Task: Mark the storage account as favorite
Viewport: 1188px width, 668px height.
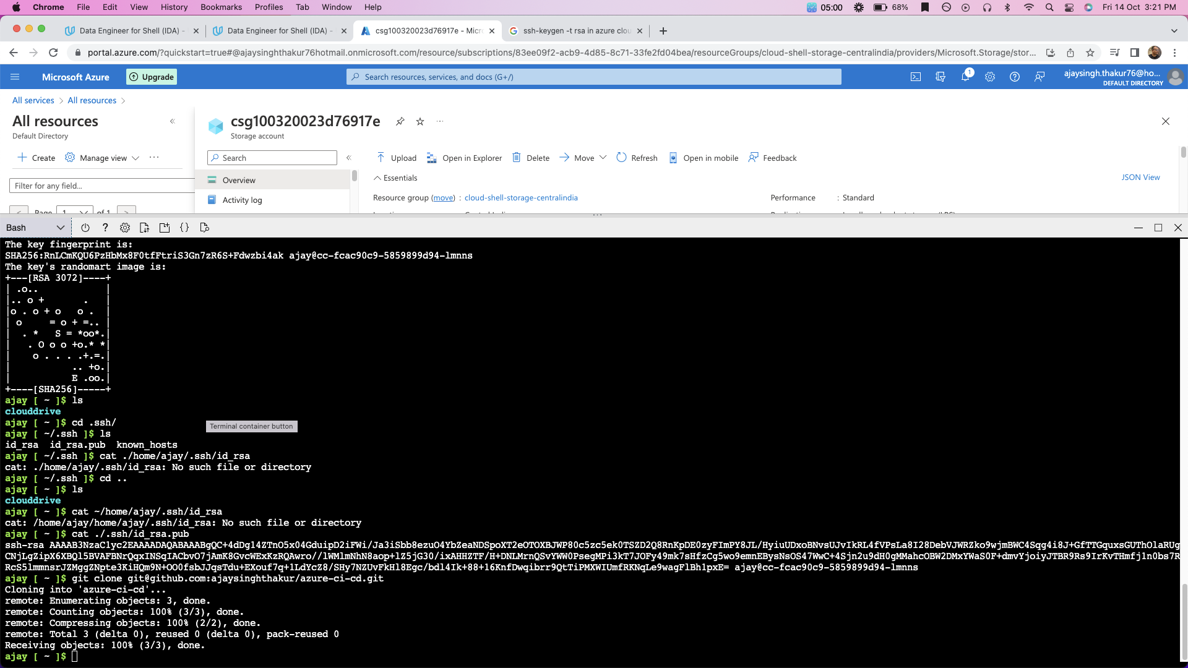Action: point(420,121)
